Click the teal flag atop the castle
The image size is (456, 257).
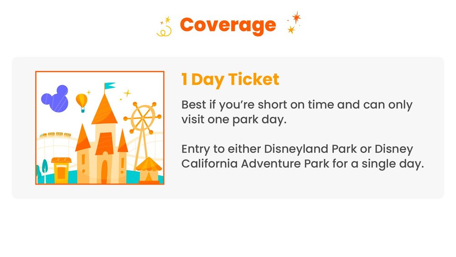[109, 86]
